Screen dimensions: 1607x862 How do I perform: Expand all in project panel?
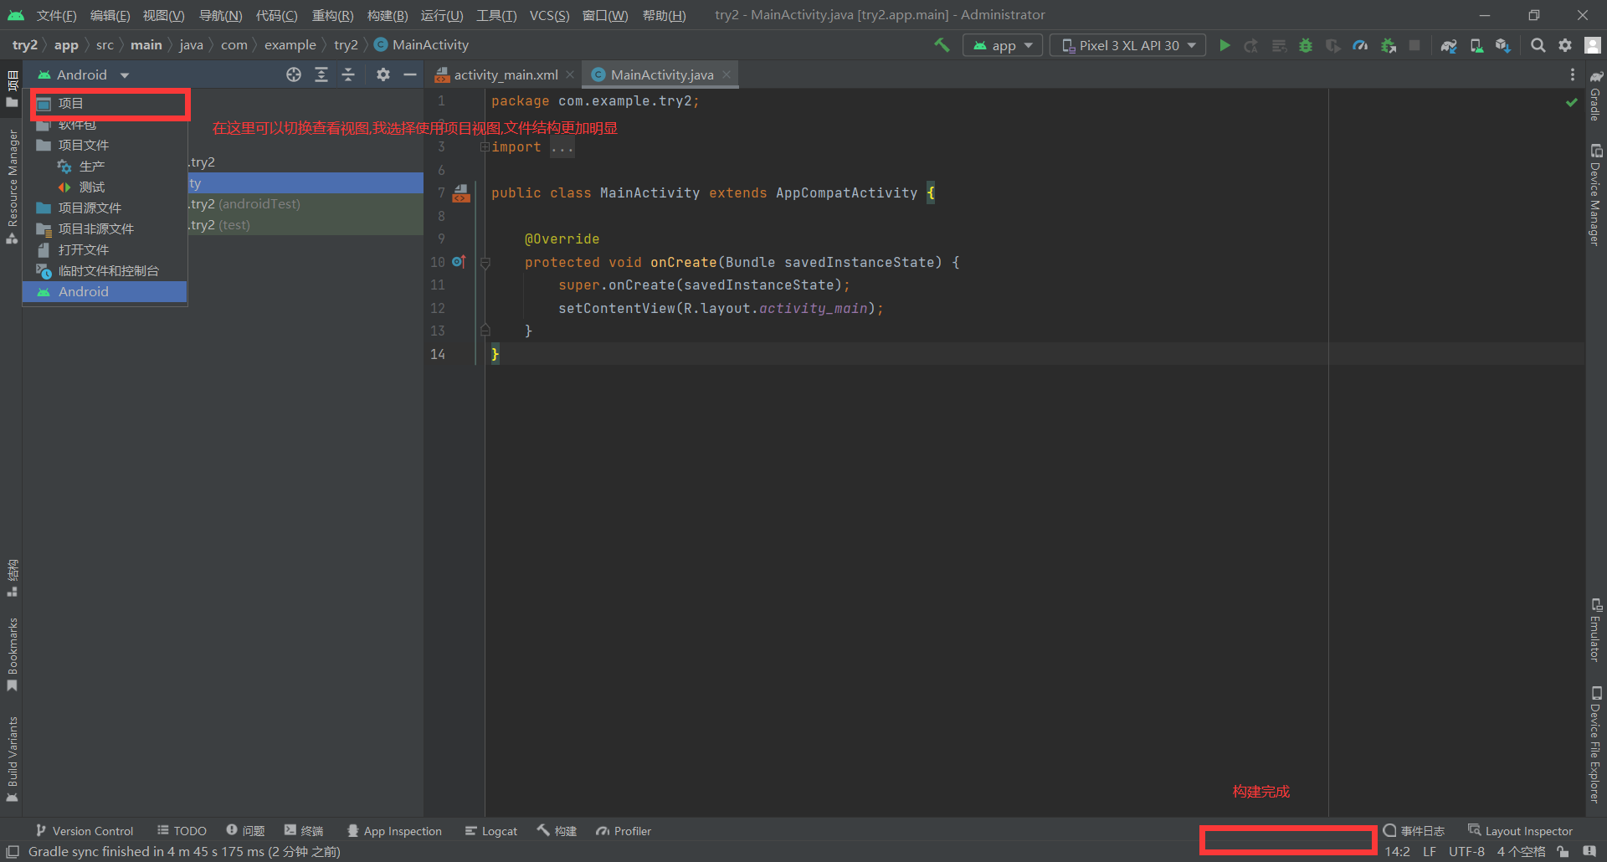tap(321, 74)
